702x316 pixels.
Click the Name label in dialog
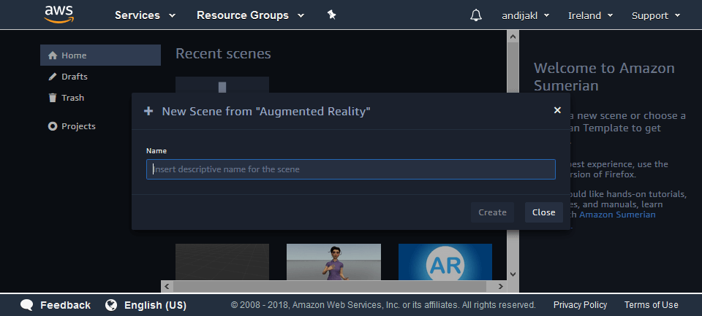click(156, 151)
